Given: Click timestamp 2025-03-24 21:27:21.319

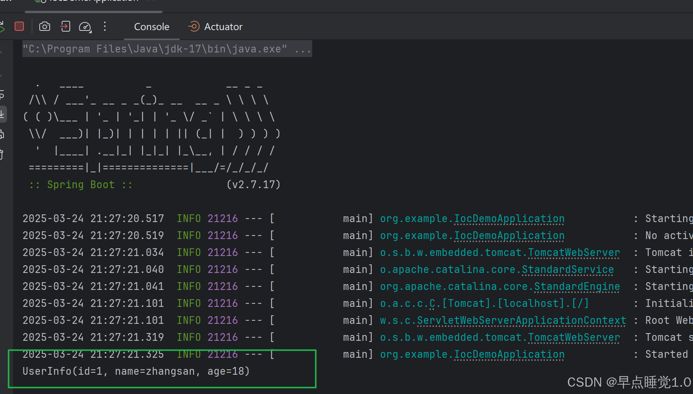Looking at the screenshot, I should point(93,337).
